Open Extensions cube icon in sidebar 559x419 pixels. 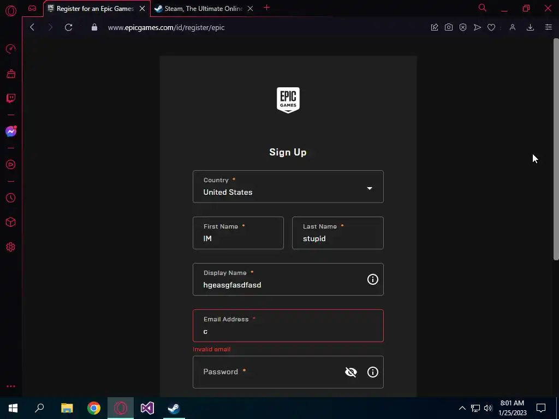click(x=11, y=223)
